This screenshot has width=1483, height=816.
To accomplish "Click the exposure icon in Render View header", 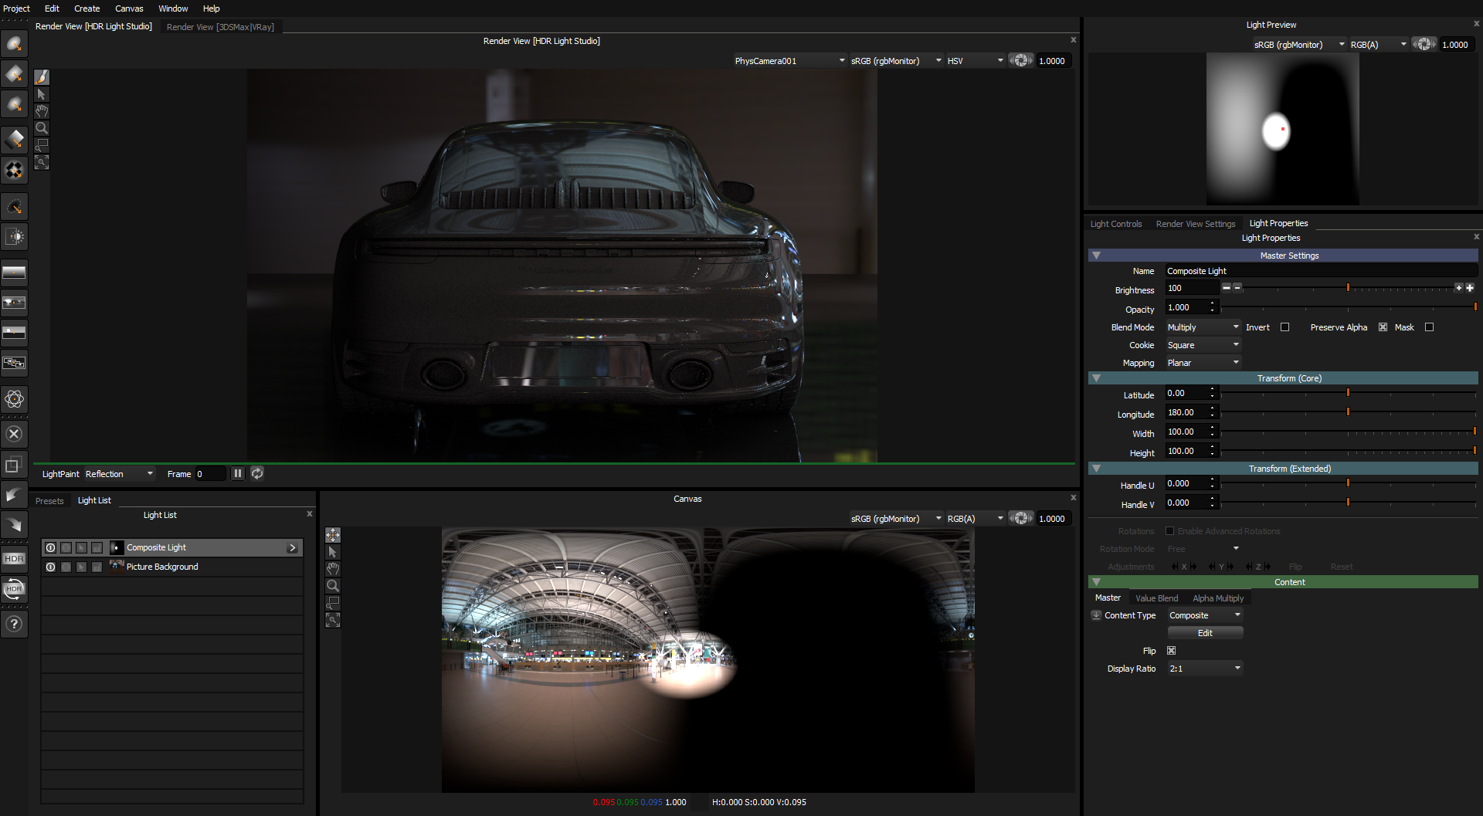I will tap(1021, 60).
